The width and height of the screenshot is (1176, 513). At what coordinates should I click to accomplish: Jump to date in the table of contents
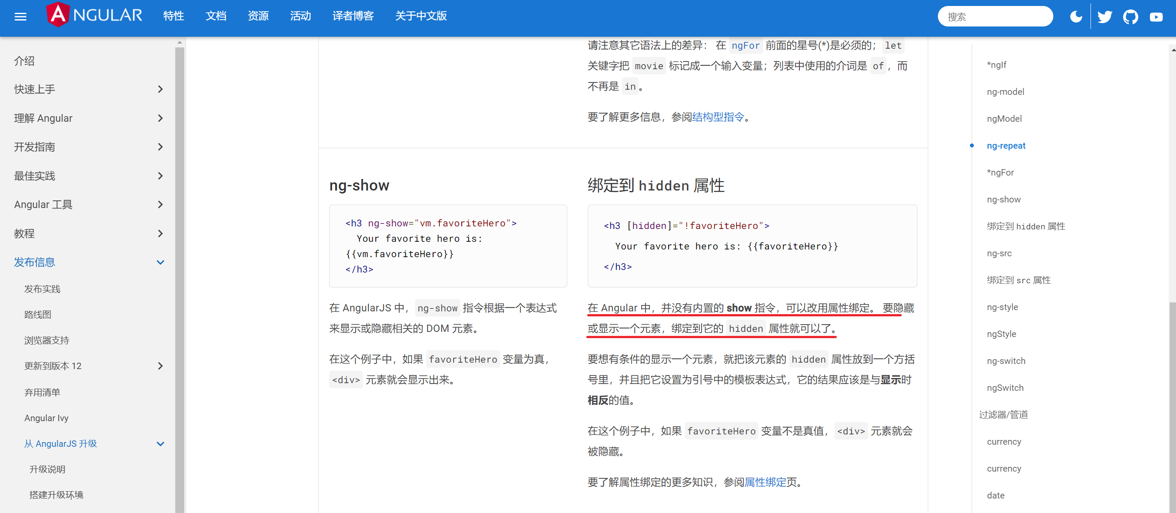[995, 495]
